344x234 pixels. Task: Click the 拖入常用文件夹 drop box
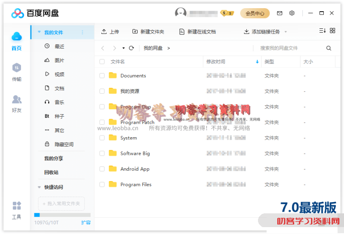[61, 204]
